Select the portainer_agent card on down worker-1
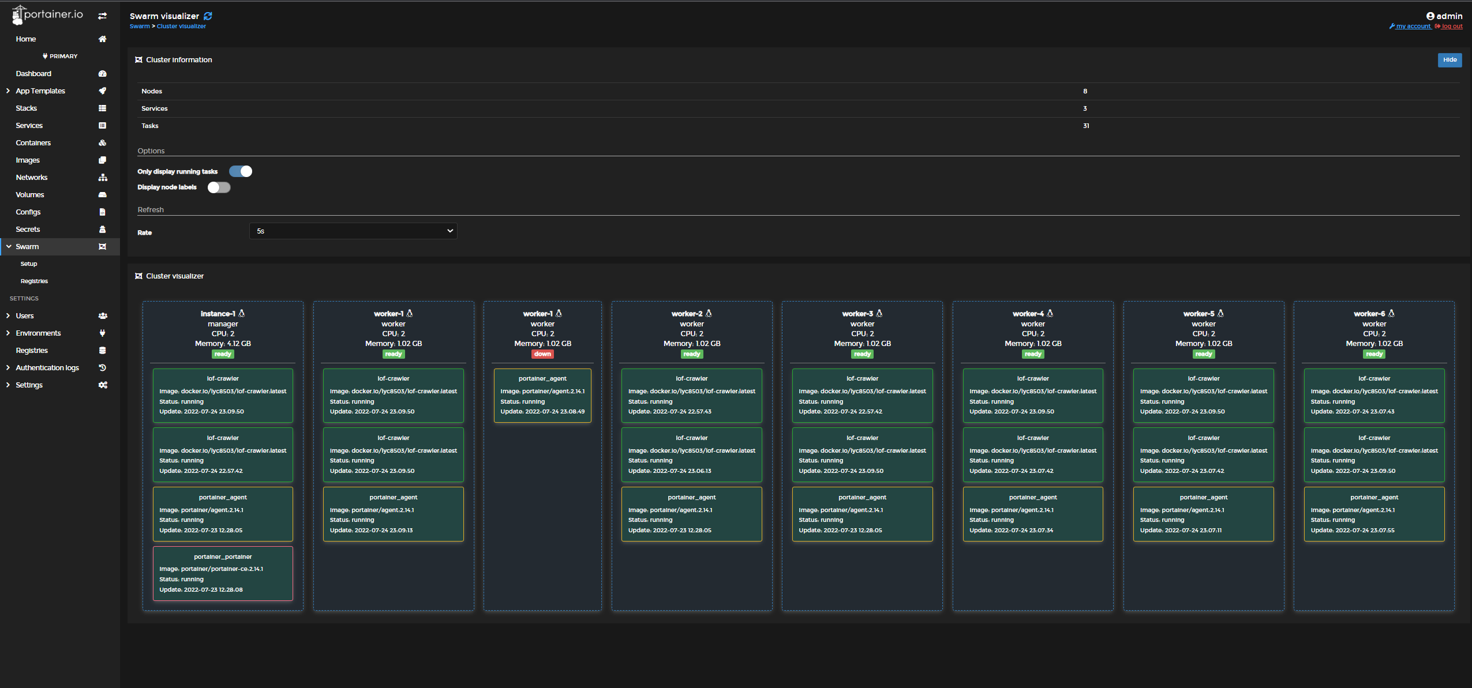 coord(542,396)
